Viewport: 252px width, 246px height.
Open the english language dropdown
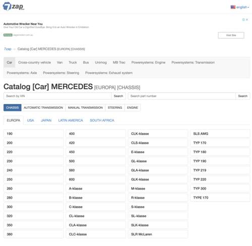240,7
